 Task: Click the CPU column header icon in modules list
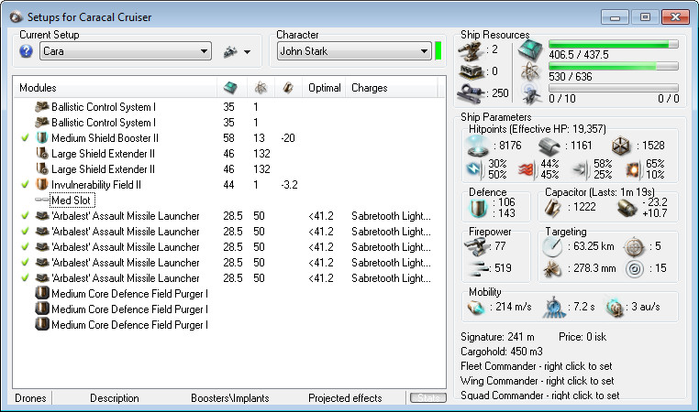point(229,88)
